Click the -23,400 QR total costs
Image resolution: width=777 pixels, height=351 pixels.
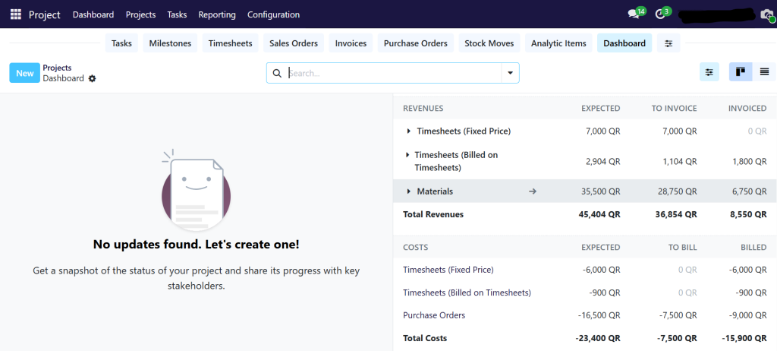(598, 338)
